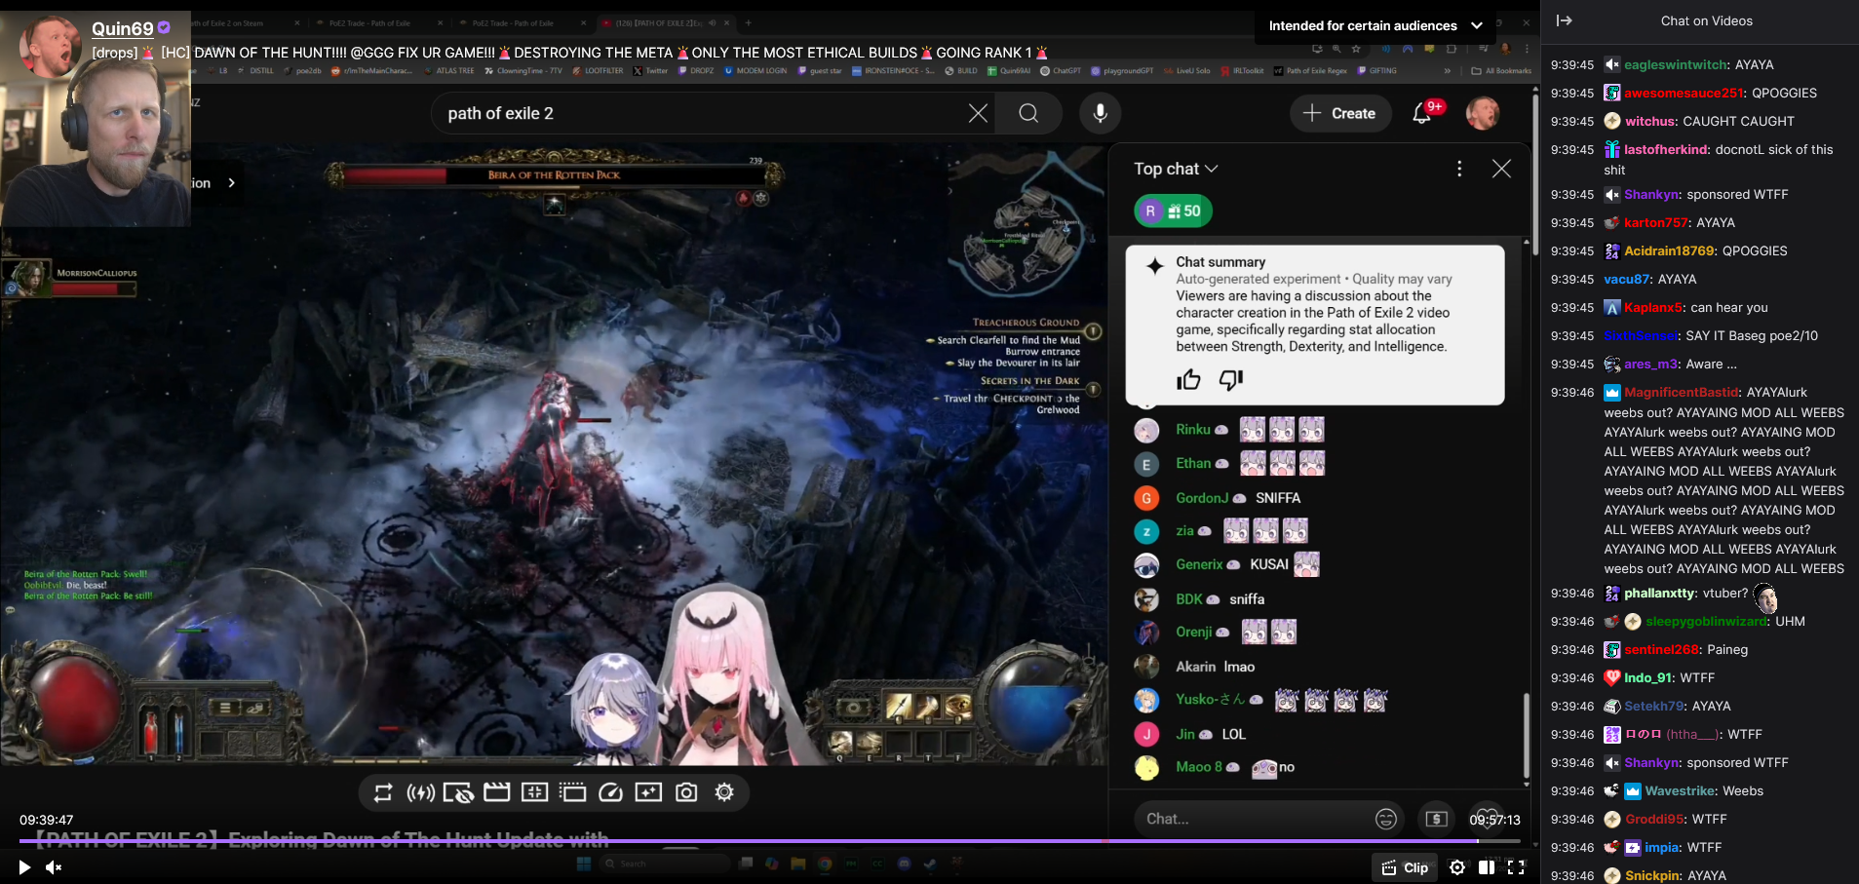The height and width of the screenshot is (884, 1859).
Task: Click the Windows Start button in taskbar
Action: [x=584, y=864]
